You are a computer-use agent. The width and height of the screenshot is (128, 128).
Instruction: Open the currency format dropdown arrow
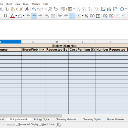tap(82, 16)
